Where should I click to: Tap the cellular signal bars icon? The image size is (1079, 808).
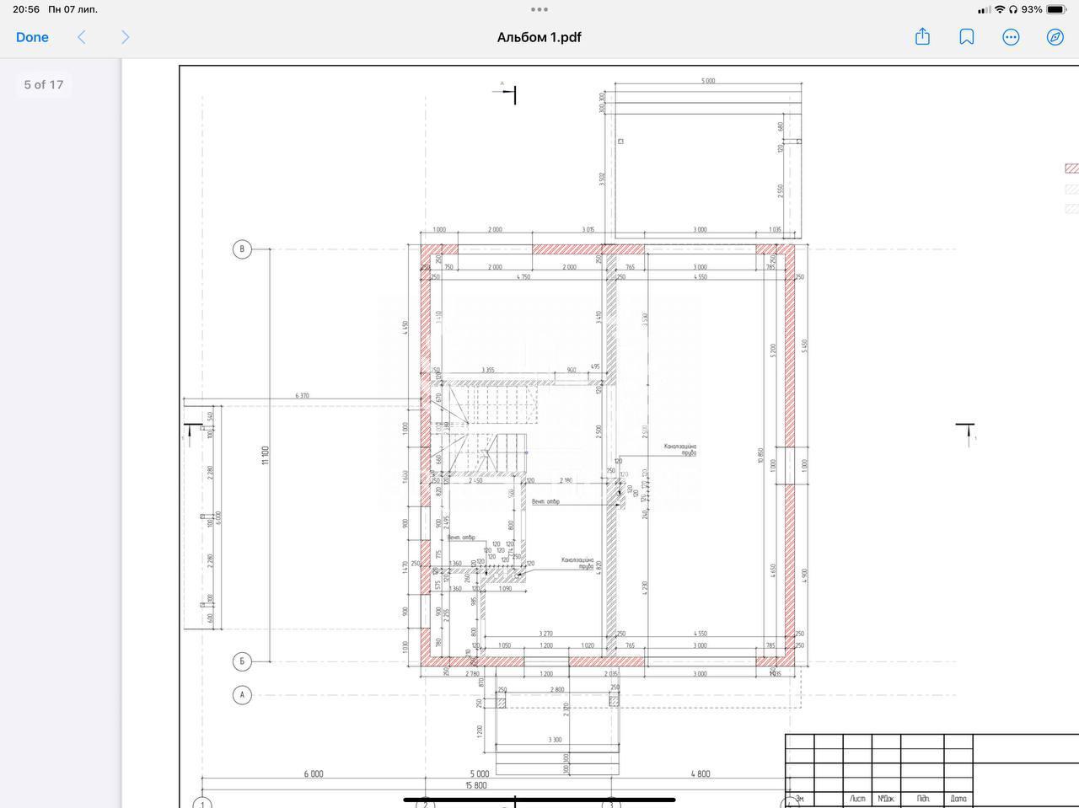point(985,10)
